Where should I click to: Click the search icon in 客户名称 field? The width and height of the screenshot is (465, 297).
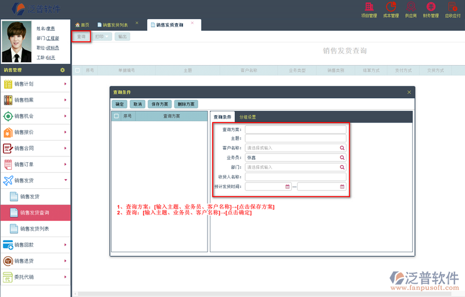[x=342, y=148]
